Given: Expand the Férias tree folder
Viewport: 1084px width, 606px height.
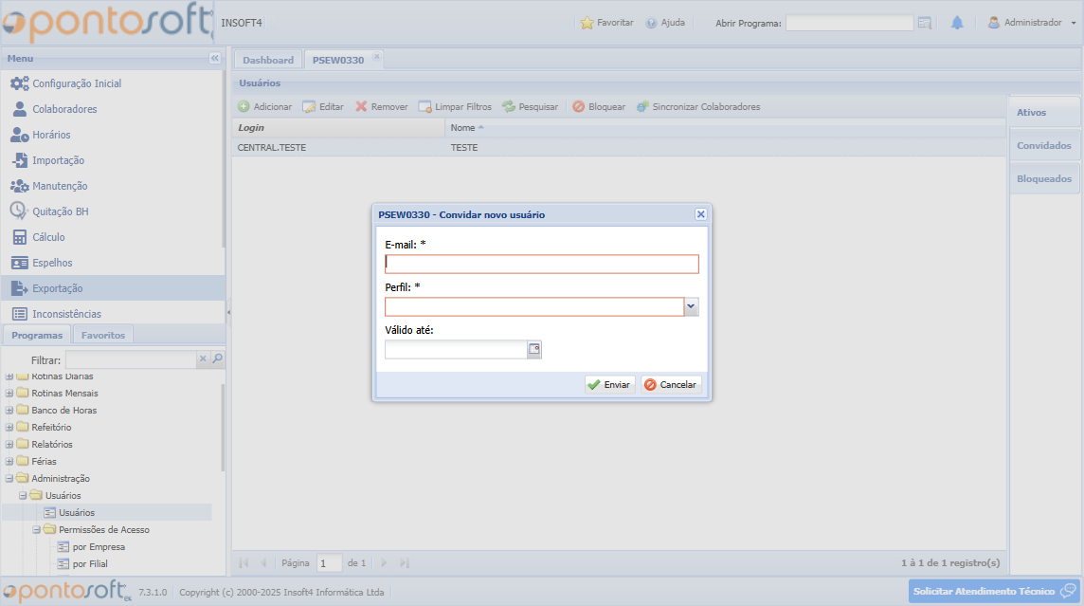Looking at the screenshot, I should [x=9, y=462].
